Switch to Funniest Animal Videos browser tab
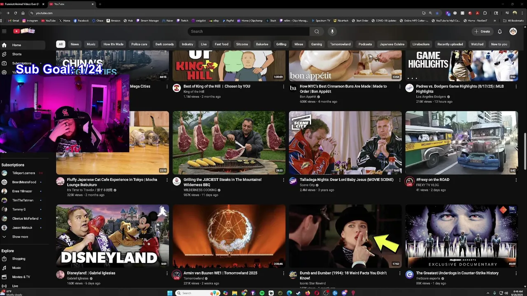This screenshot has width=527, height=296. [x=21, y=4]
